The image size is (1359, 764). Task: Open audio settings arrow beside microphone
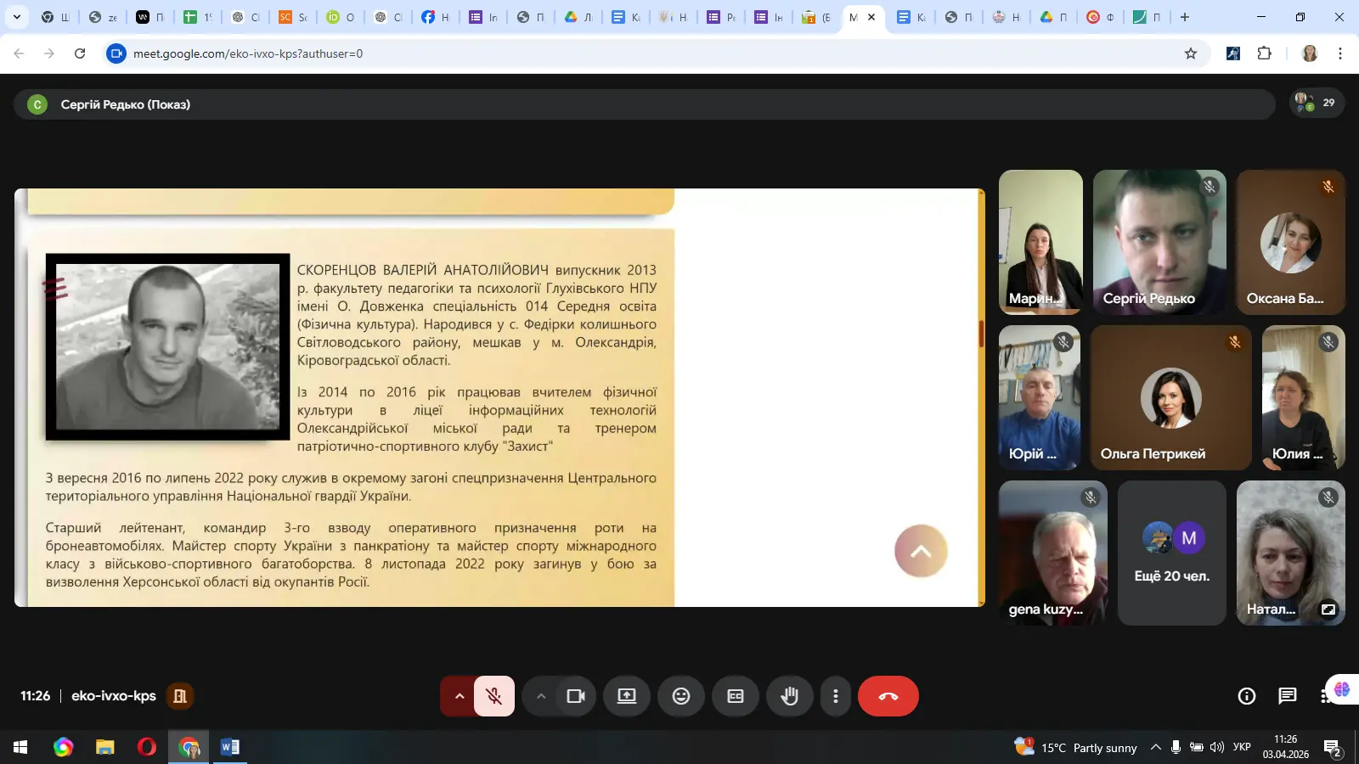coord(459,696)
